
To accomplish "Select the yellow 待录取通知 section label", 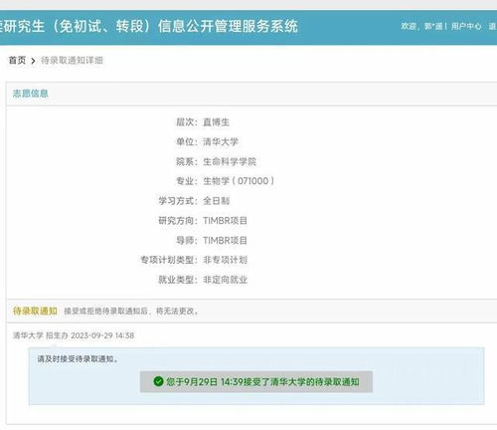I will (x=35, y=311).
